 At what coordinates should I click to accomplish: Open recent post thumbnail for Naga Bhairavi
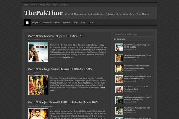pyautogui.click(x=119, y=58)
